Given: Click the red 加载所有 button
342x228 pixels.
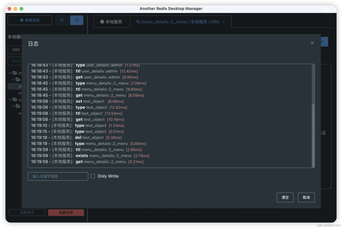Looking at the screenshot, I should coord(66,213).
